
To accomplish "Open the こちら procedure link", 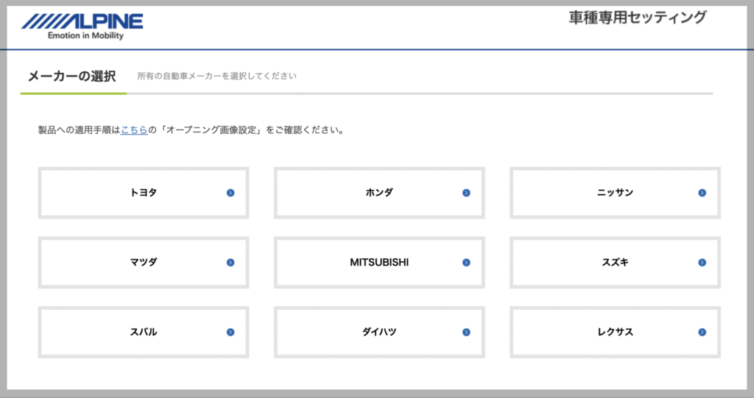I will click(x=134, y=129).
